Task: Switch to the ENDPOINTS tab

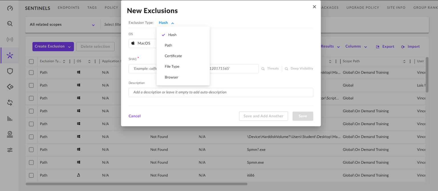Action: pyautogui.click(x=68, y=7)
